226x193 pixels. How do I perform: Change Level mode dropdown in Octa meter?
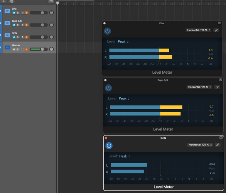click(125, 156)
